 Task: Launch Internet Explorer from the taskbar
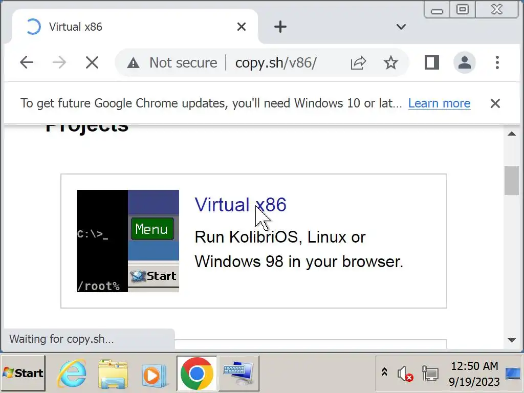tap(72, 373)
